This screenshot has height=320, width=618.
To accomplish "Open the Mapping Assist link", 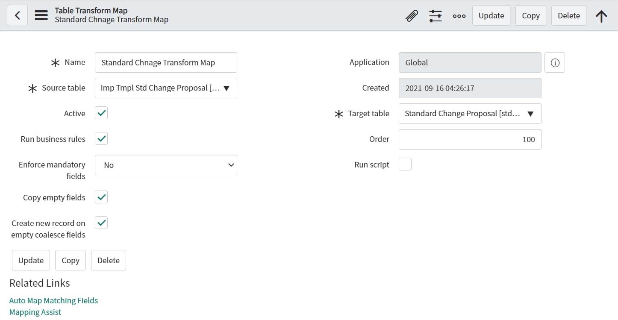I will pos(35,312).
